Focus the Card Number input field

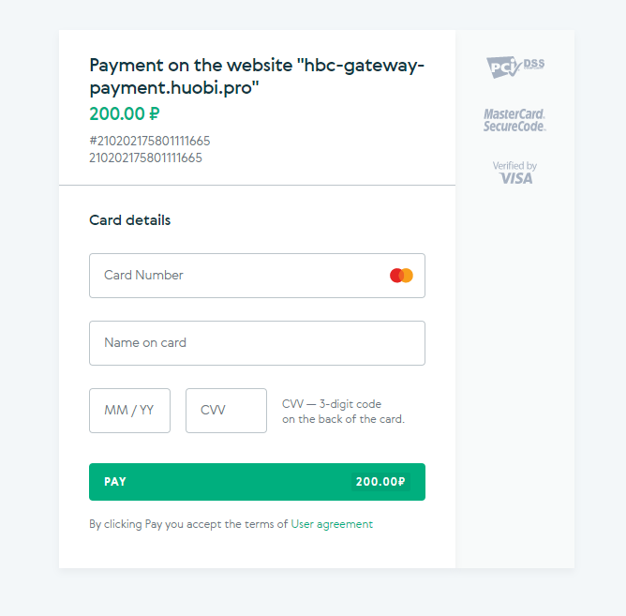(257, 276)
